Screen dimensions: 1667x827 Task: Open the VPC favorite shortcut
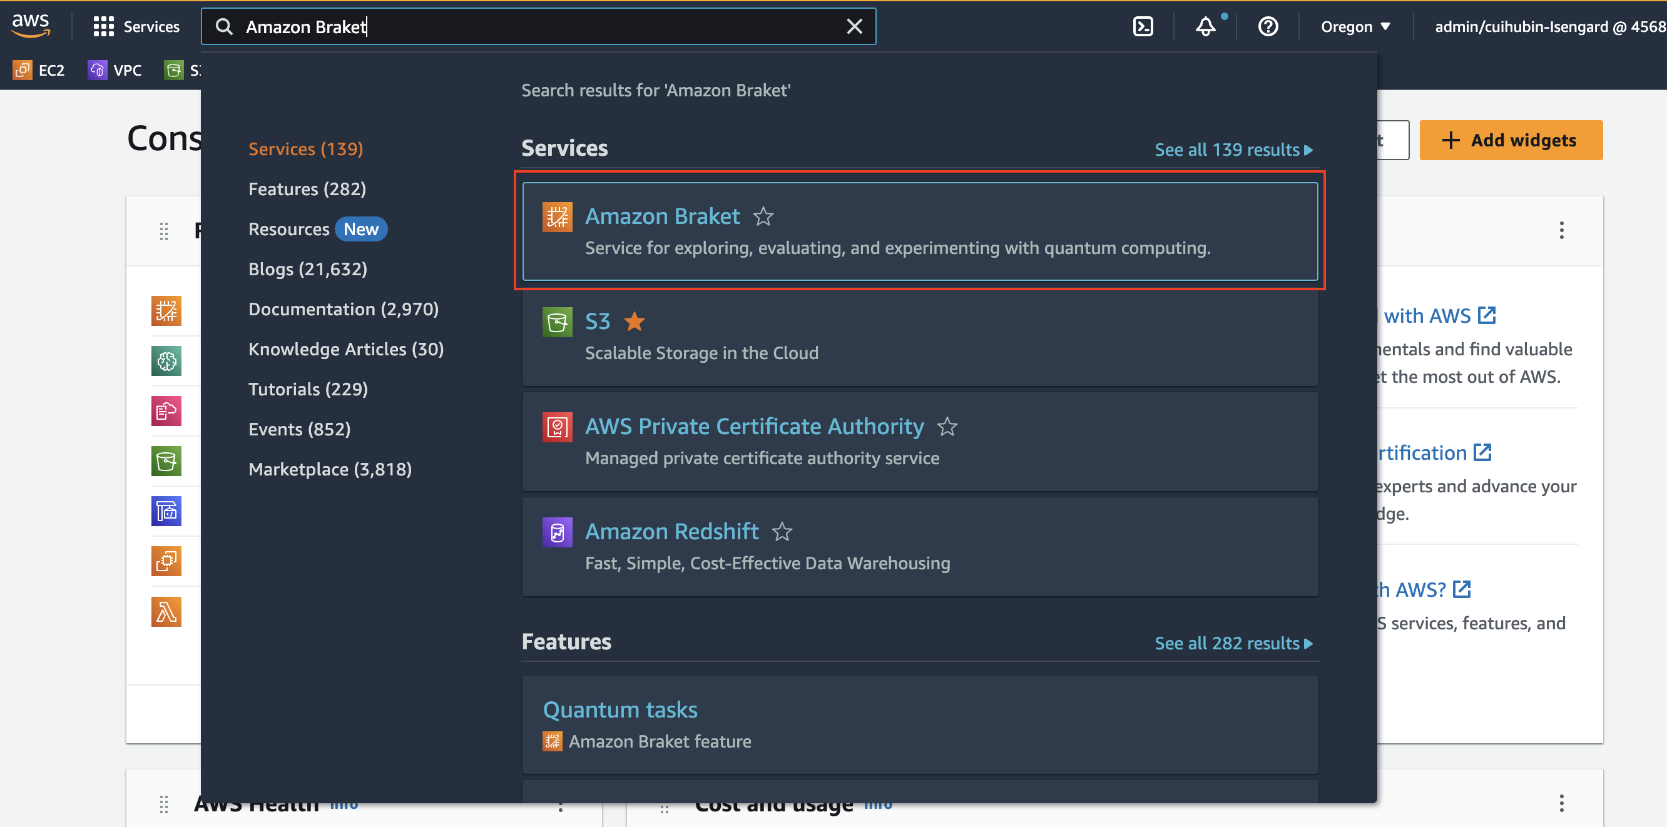[x=115, y=70]
